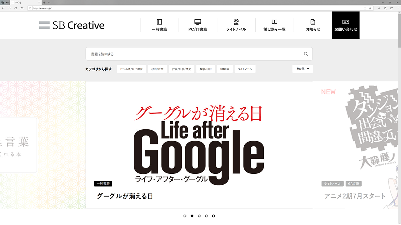Open browser settings and more menu
The image size is (401, 225).
pyautogui.click(x=397, y=8)
